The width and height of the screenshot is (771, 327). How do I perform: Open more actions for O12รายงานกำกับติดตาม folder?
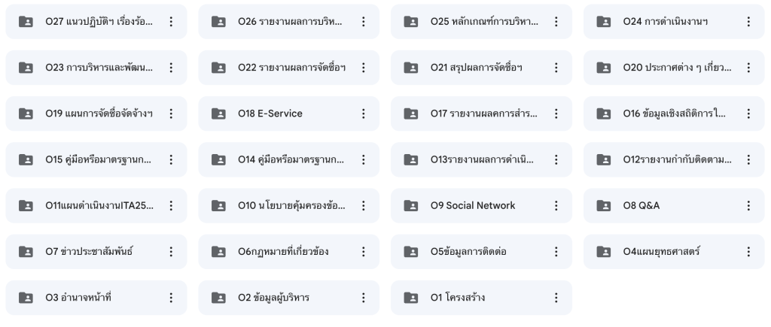point(748,159)
